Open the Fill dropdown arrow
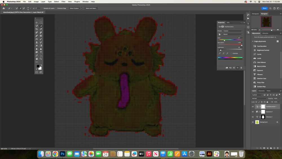Viewport: 282px width, 159px height. coord(279,102)
